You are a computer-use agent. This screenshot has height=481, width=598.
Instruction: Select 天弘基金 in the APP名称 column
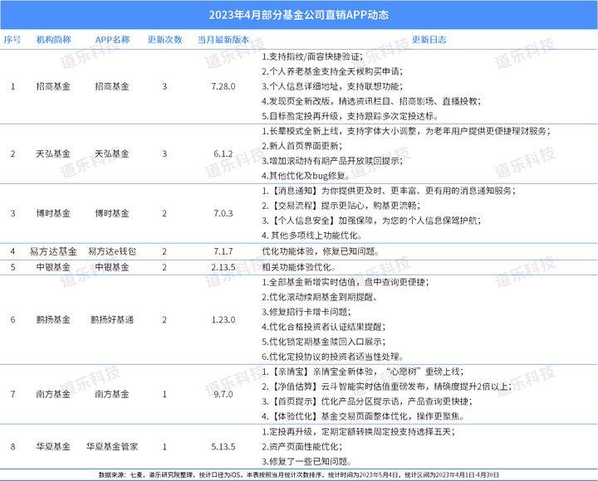tap(112, 154)
